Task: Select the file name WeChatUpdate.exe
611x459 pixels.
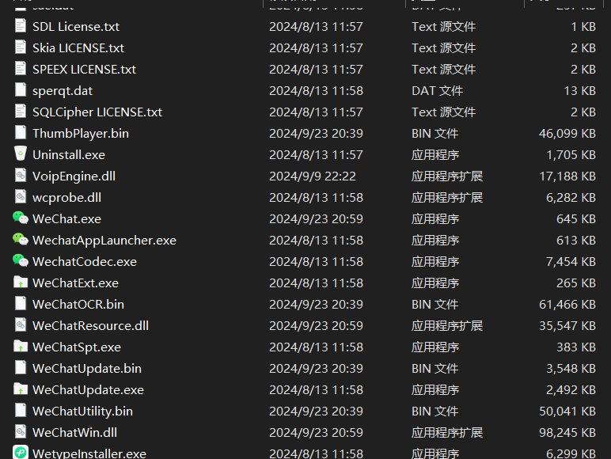Action: tap(89, 390)
